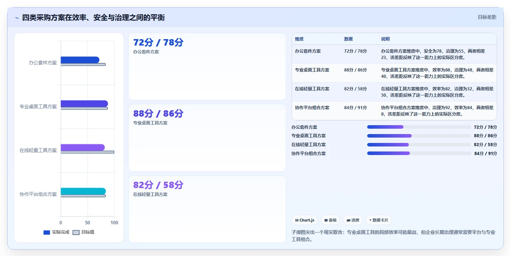
Task: Click the 100 tick on the chart axis
Action: pos(114,223)
